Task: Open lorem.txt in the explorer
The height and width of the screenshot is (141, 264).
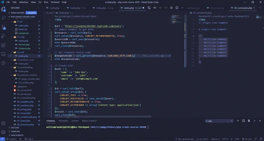Action: tap(23, 29)
